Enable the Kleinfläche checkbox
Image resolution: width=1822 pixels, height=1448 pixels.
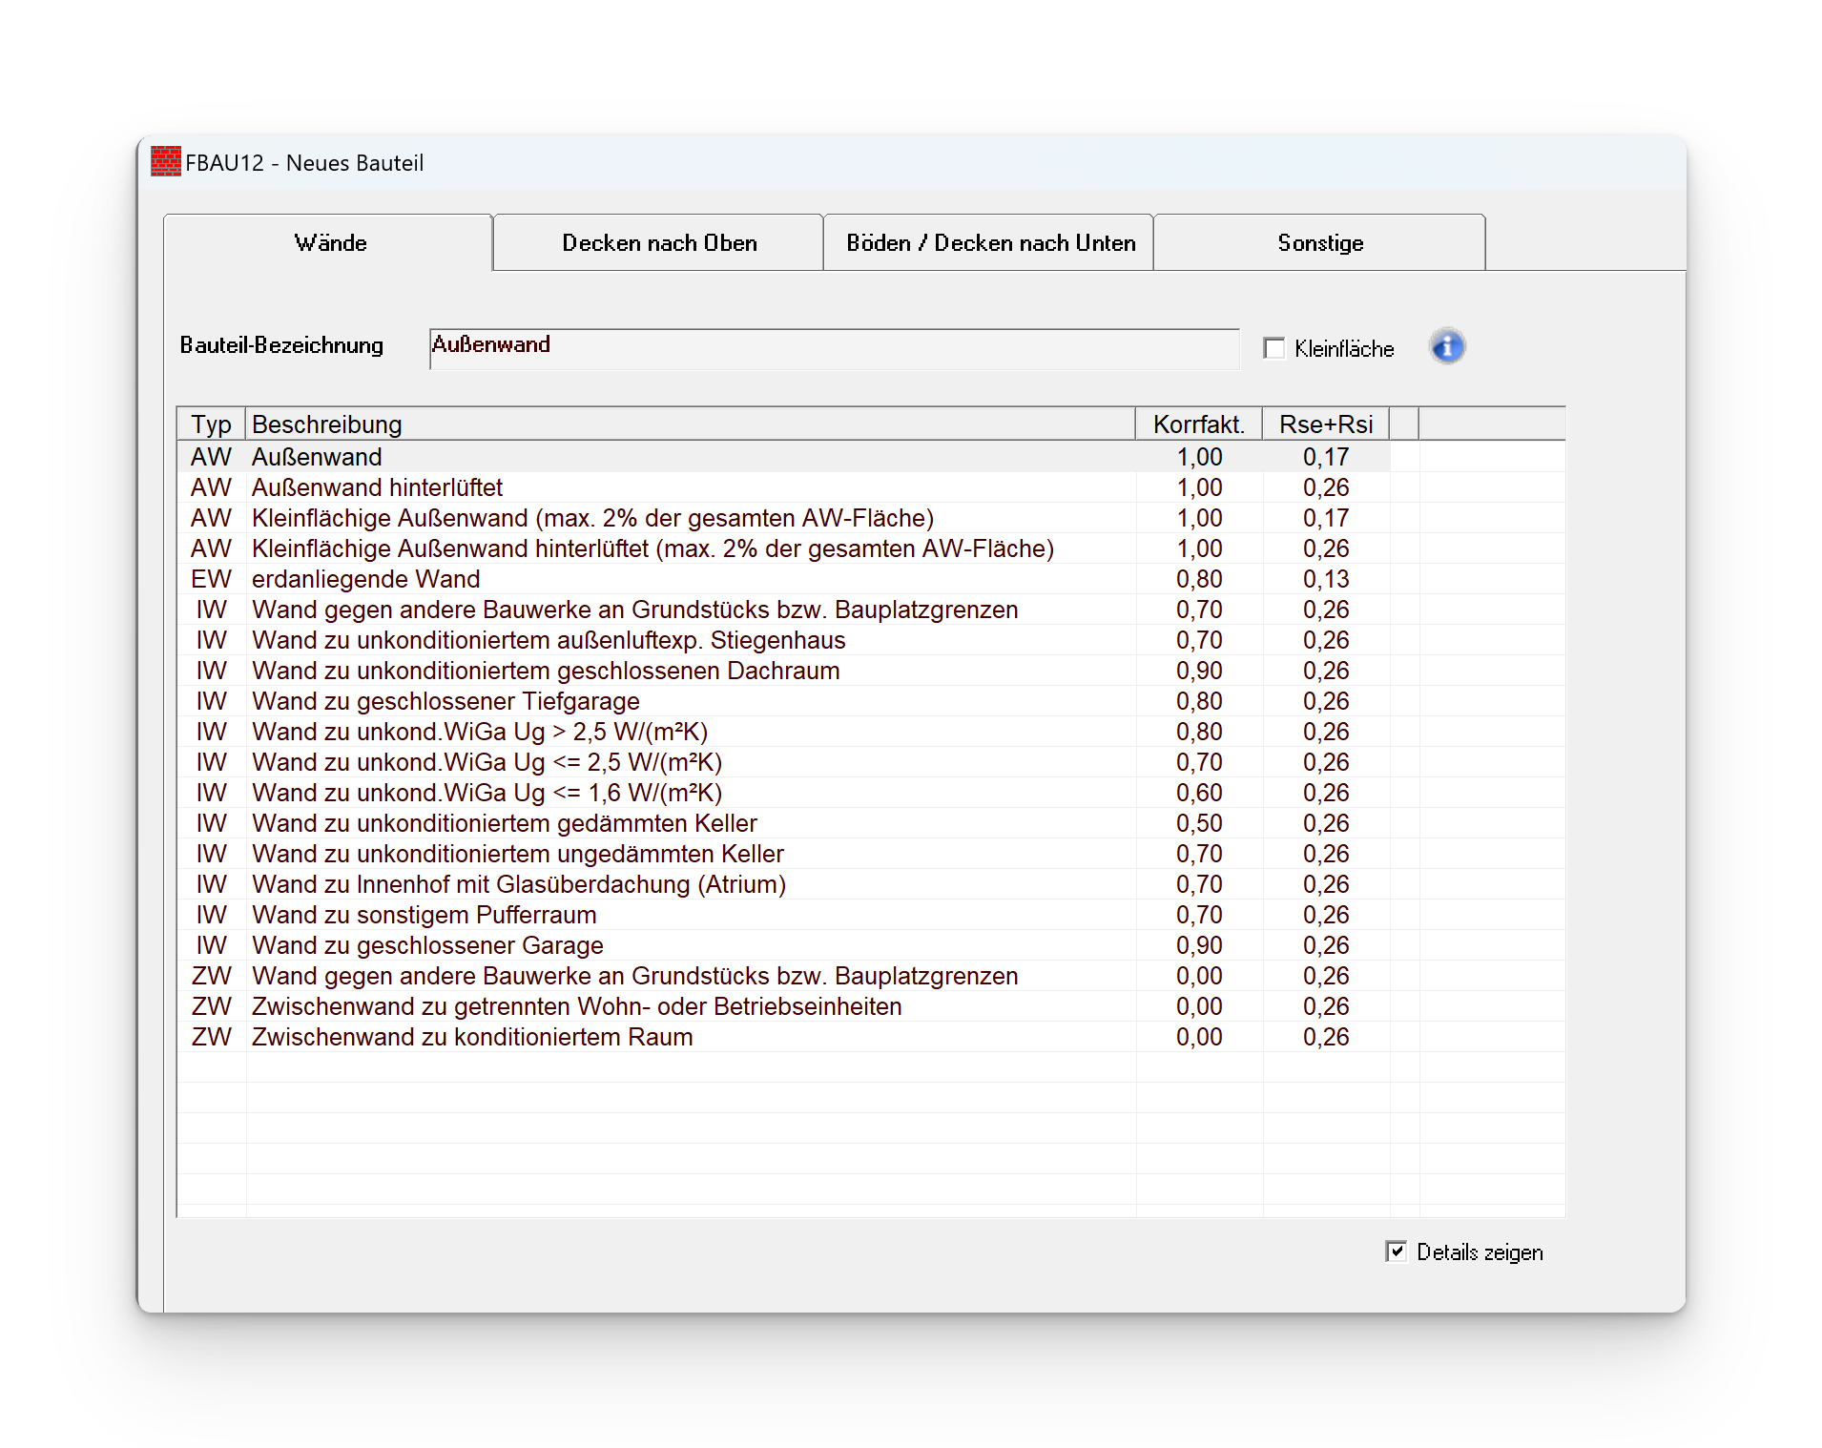1274,348
